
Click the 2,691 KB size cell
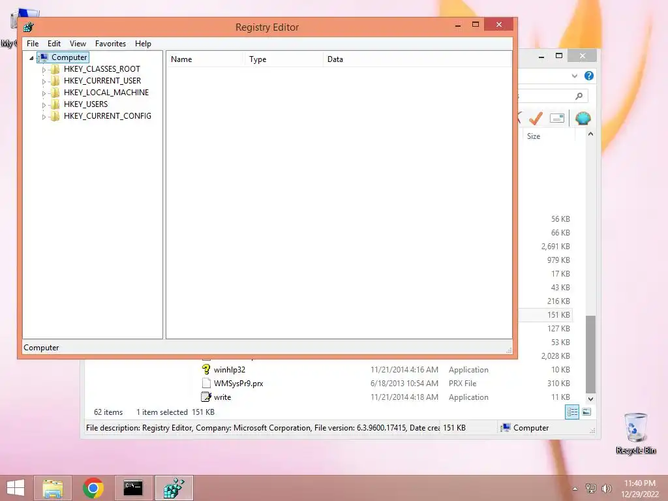(556, 247)
